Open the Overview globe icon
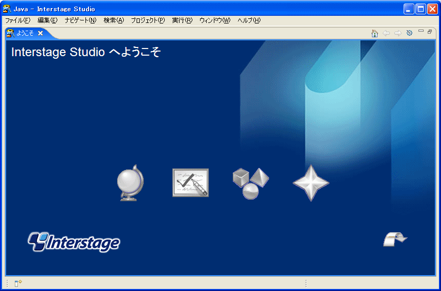This screenshot has height=291, width=441. point(130,183)
